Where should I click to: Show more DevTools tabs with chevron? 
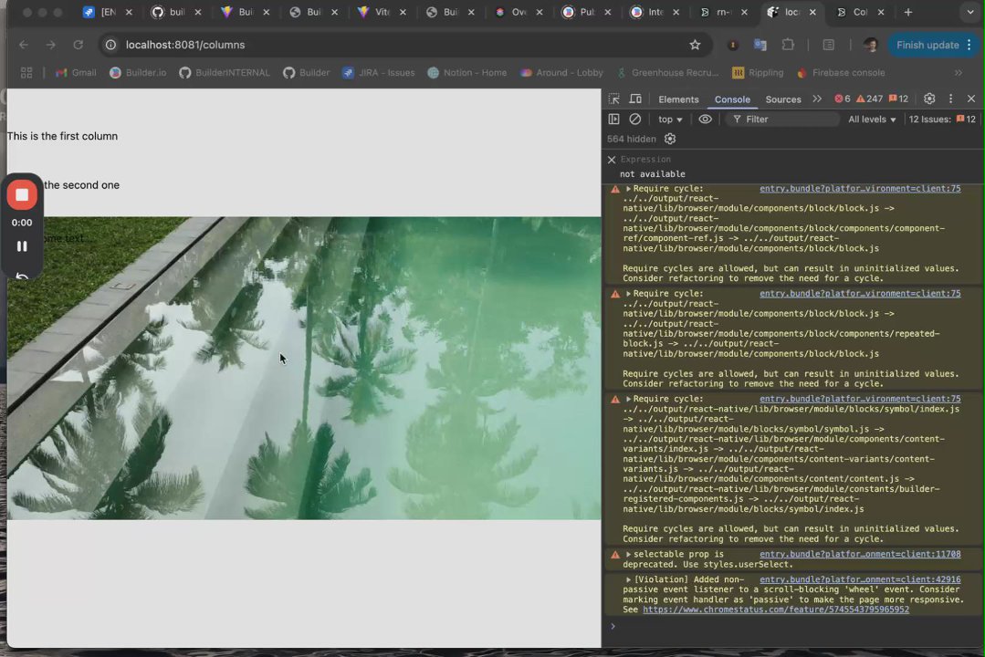[x=817, y=99]
